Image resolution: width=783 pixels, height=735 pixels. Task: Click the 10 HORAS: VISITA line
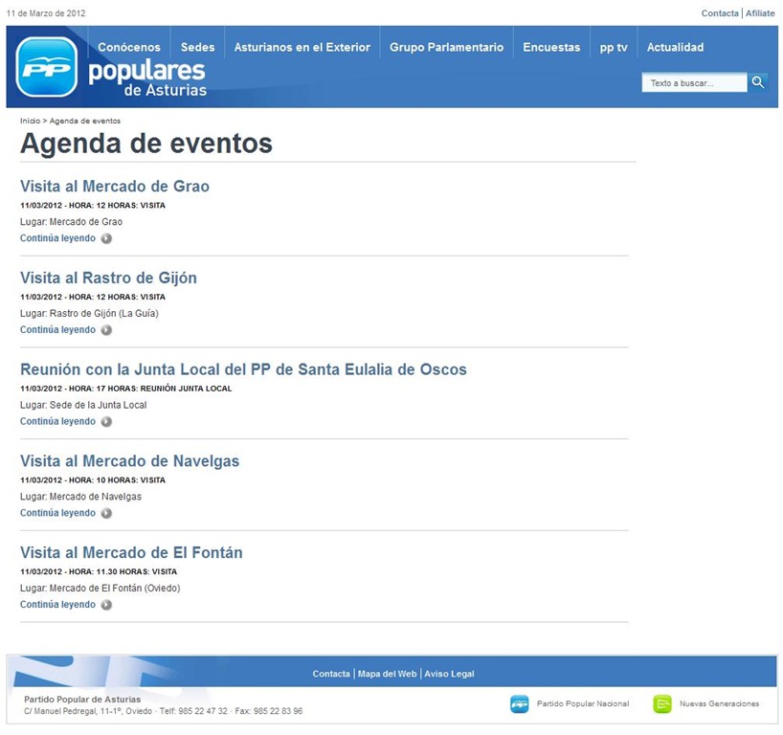[x=93, y=480]
